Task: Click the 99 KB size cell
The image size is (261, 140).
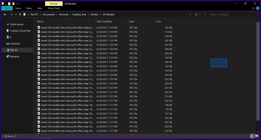Action: click(x=169, y=109)
